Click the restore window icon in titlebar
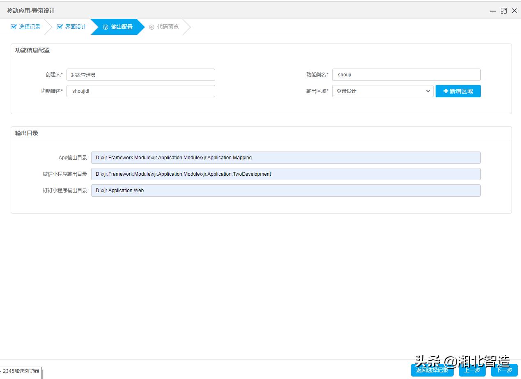 point(503,11)
